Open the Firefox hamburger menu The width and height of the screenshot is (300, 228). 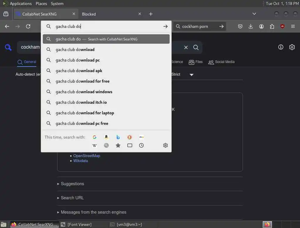[293, 26]
